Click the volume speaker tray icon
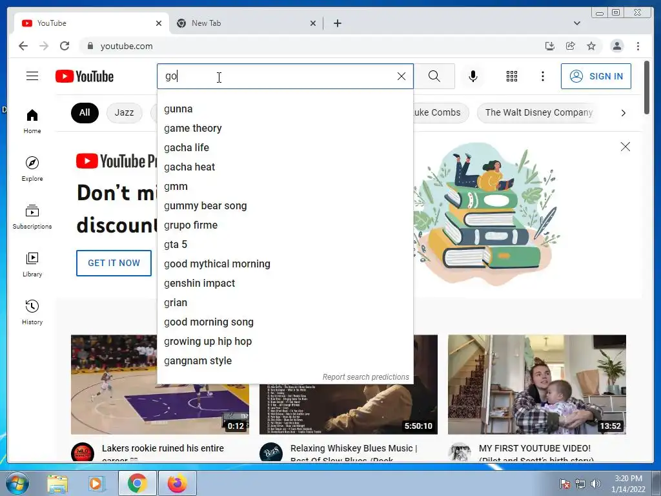 (596, 484)
